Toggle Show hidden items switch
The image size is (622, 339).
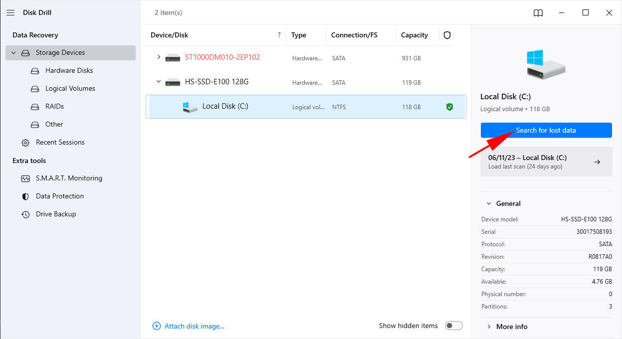coord(453,326)
